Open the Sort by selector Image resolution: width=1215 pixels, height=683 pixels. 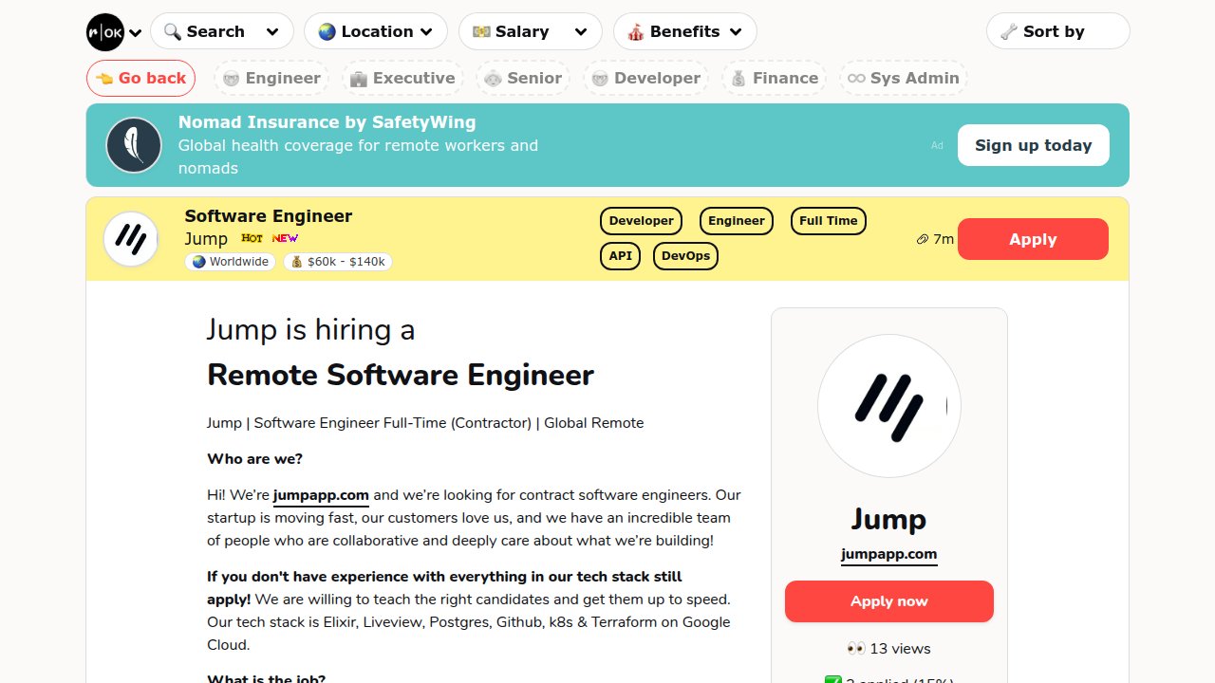[1058, 31]
